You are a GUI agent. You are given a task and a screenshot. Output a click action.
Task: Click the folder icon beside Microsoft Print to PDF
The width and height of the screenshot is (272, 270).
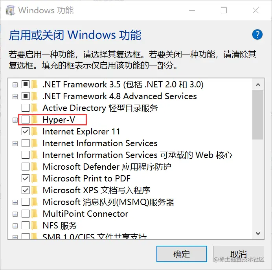pyautogui.click(x=35, y=178)
